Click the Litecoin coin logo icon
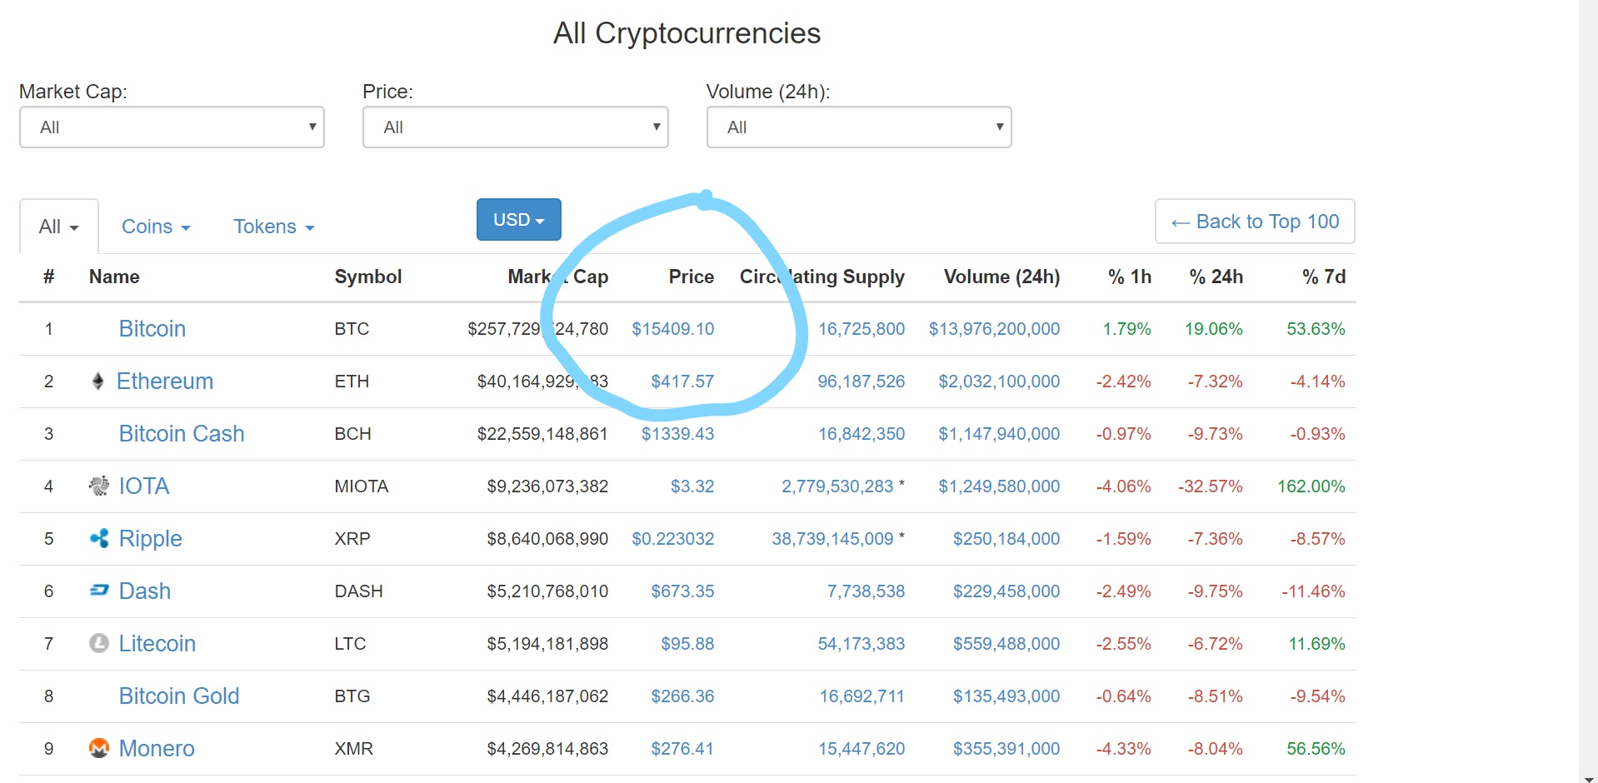The height and width of the screenshot is (783, 1598). (x=99, y=643)
